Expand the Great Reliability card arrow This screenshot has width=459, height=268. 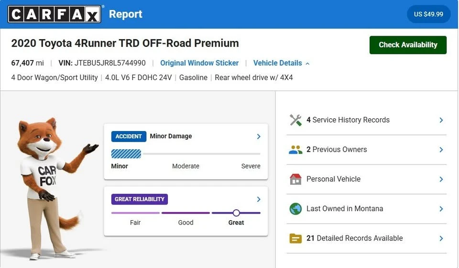[259, 199]
